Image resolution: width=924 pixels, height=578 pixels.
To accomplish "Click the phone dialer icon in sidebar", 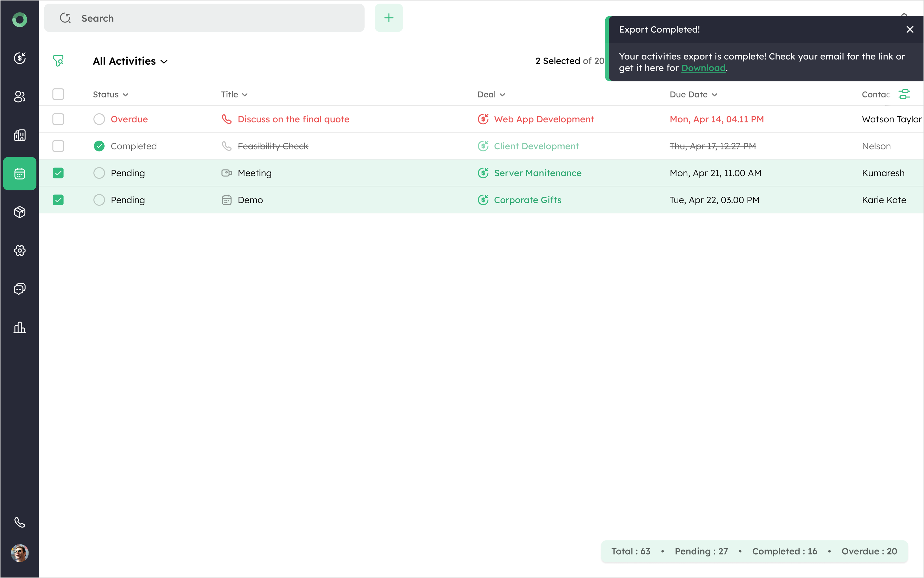I will tap(19, 522).
